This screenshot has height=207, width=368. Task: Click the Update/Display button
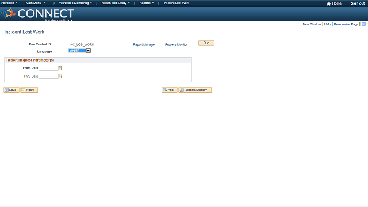pos(195,90)
